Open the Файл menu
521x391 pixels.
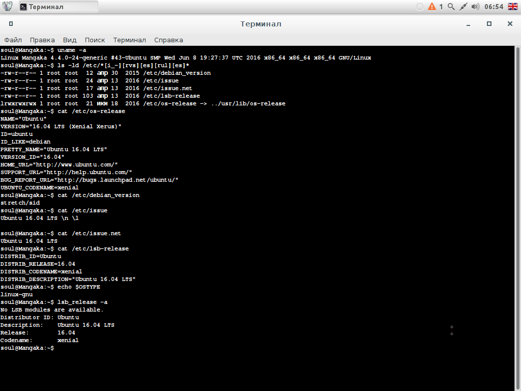(13, 40)
